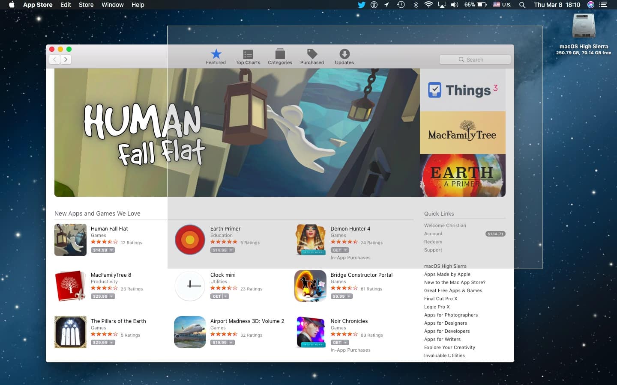Select the macOS High Sierra desktop drive
Screen dimensions: 617x385
(x=584, y=34)
